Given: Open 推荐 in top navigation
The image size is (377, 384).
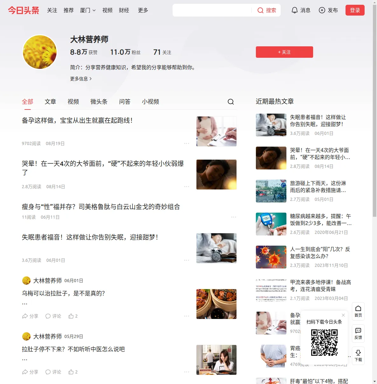Looking at the screenshot, I should (69, 10).
